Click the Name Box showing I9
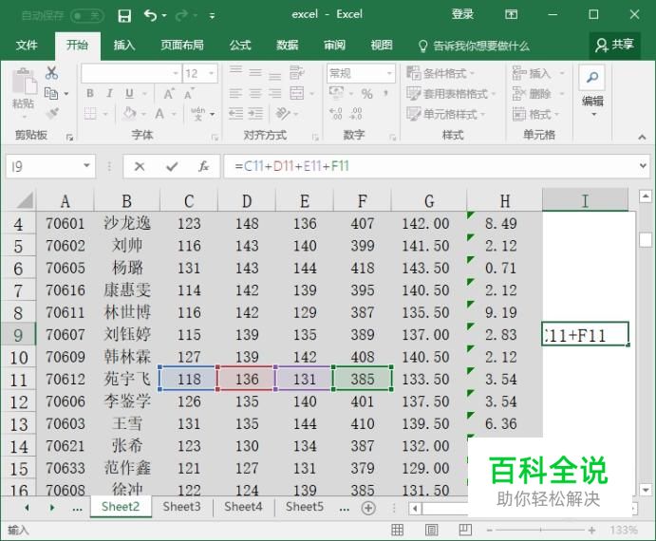The width and height of the screenshot is (656, 541). point(50,166)
